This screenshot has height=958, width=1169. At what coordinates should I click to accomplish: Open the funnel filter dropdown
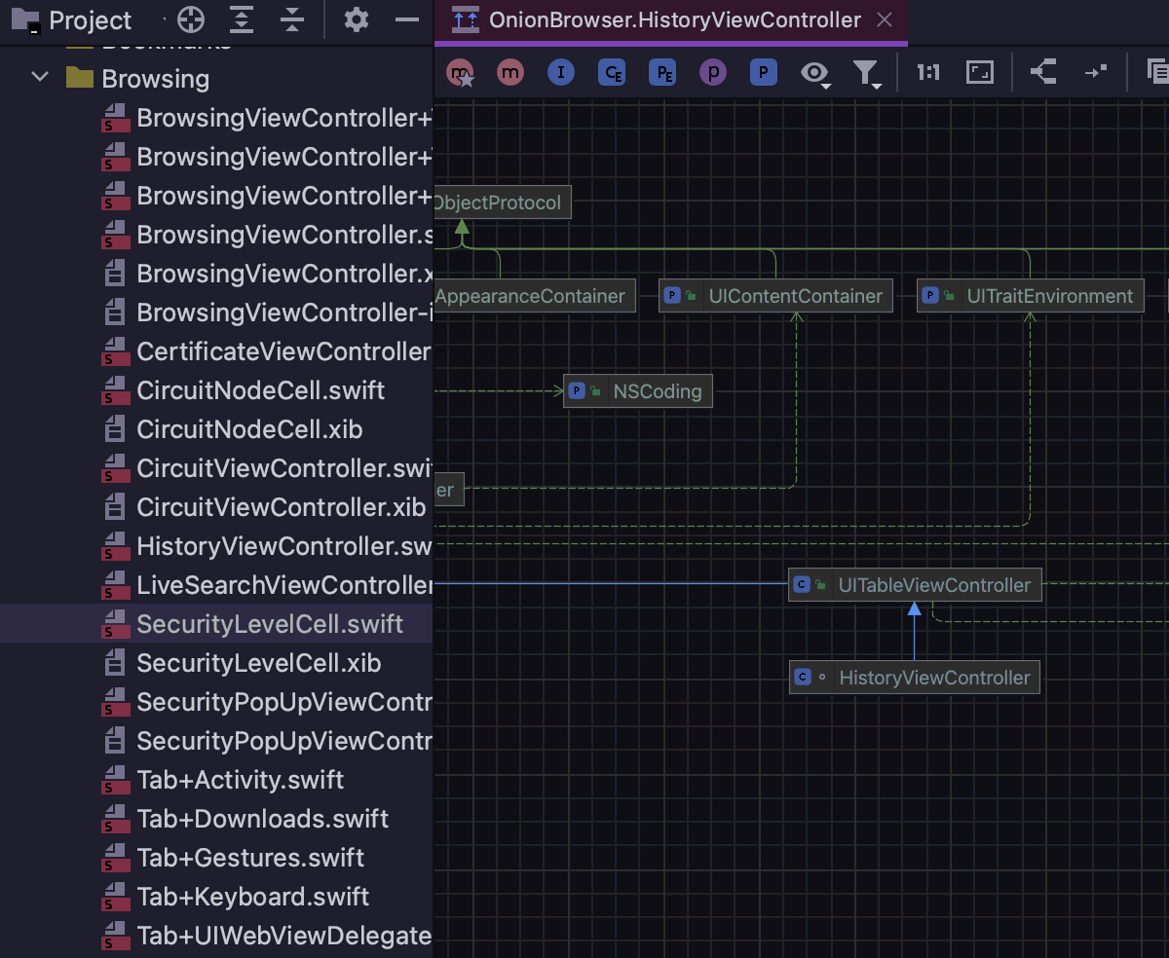click(866, 73)
